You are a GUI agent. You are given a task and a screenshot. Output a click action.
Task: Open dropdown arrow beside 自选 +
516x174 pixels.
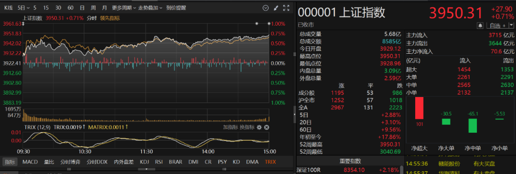(511, 26)
